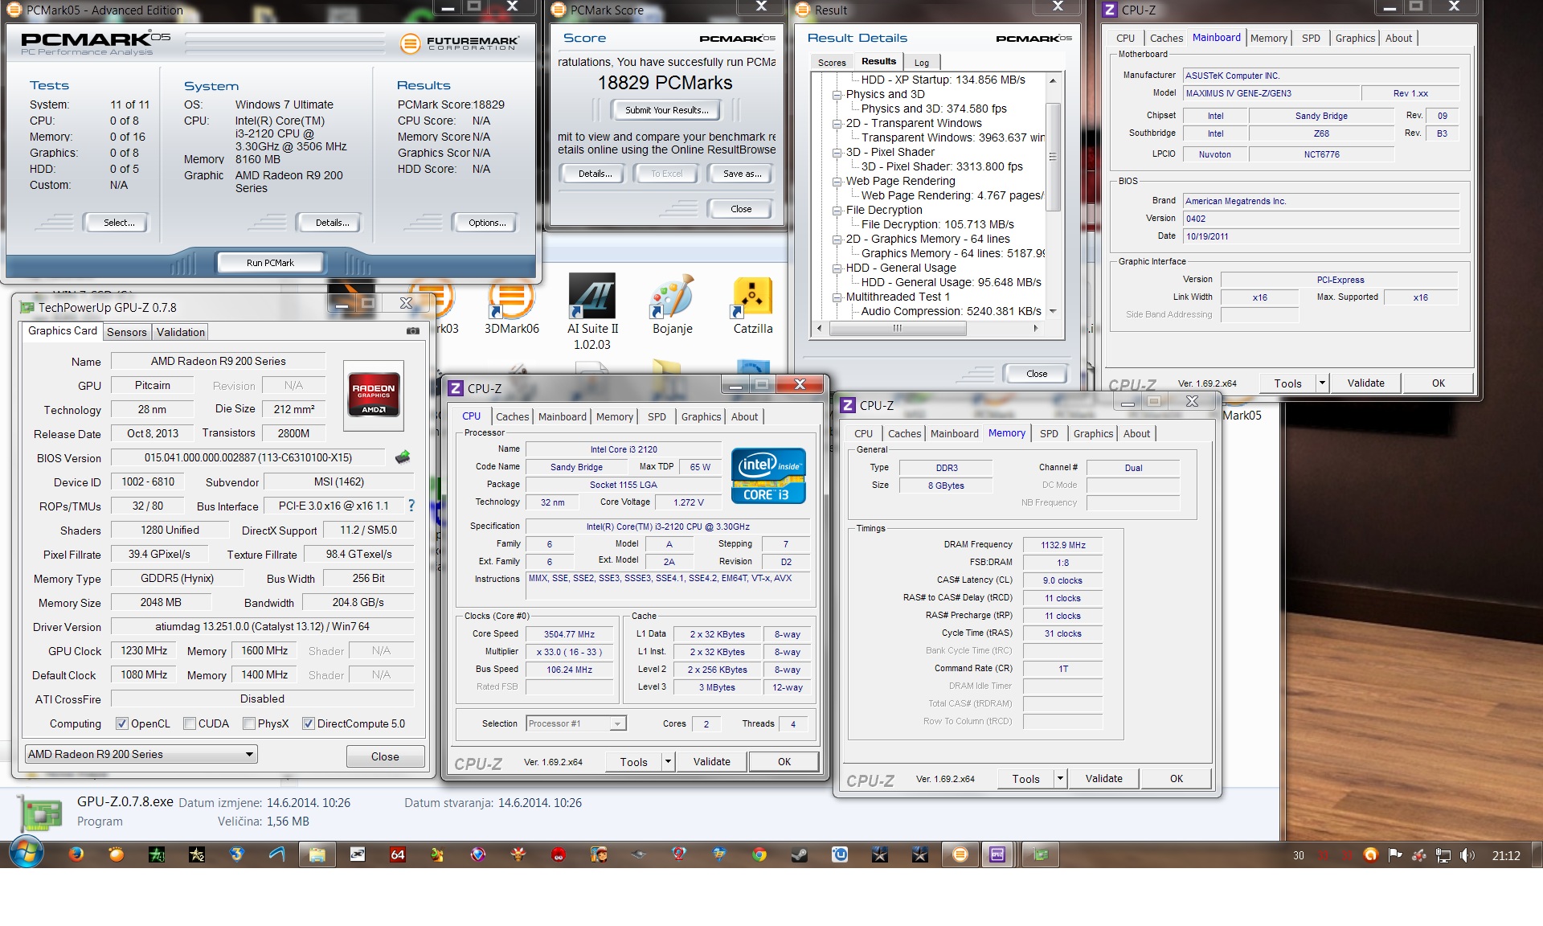Click the BIOS Version field in GPU-Z

coord(248,457)
